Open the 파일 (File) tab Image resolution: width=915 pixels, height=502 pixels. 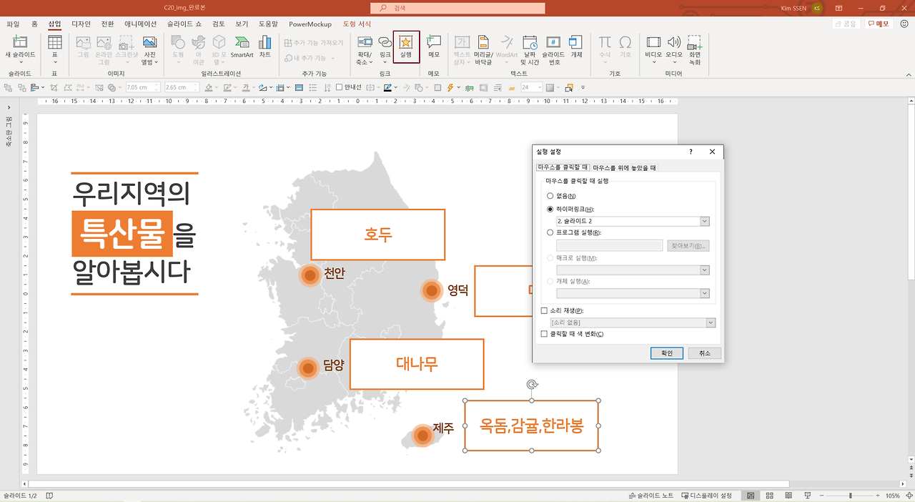coord(13,24)
